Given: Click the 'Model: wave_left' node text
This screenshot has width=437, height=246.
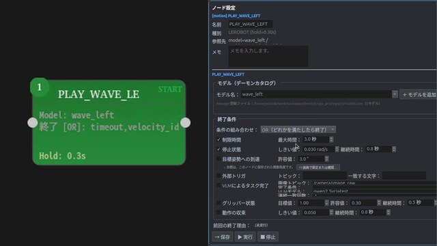Looking at the screenshot, I should [76, 115].
